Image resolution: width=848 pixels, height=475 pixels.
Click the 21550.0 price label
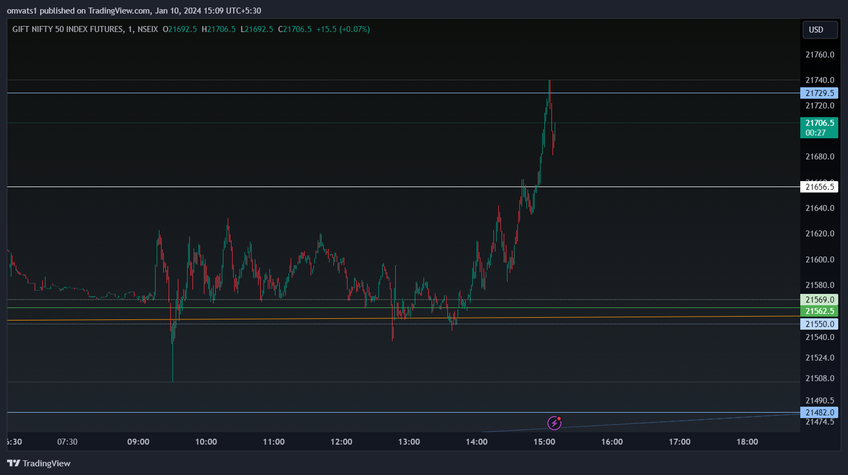(819, 324)
